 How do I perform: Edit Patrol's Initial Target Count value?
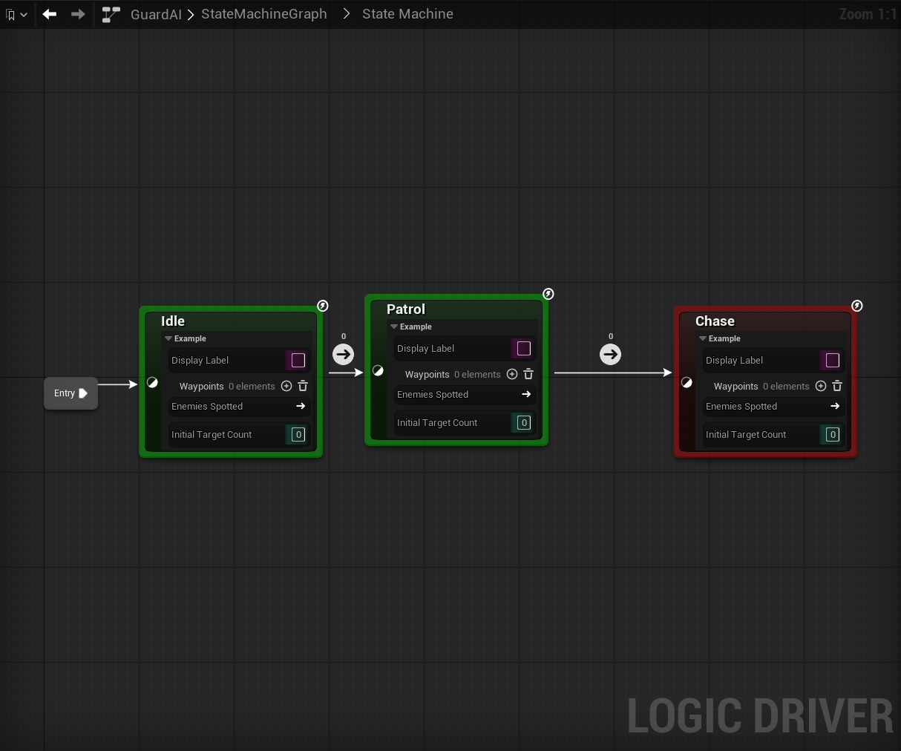(x=524, y=423)
